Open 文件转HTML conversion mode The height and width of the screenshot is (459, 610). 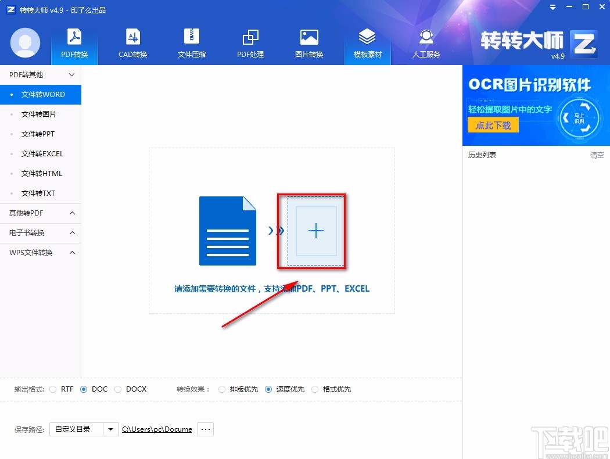[41, 173]
